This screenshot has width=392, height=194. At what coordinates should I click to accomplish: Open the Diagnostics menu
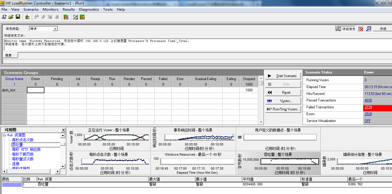pyautogui.click(x=89, y=9)
